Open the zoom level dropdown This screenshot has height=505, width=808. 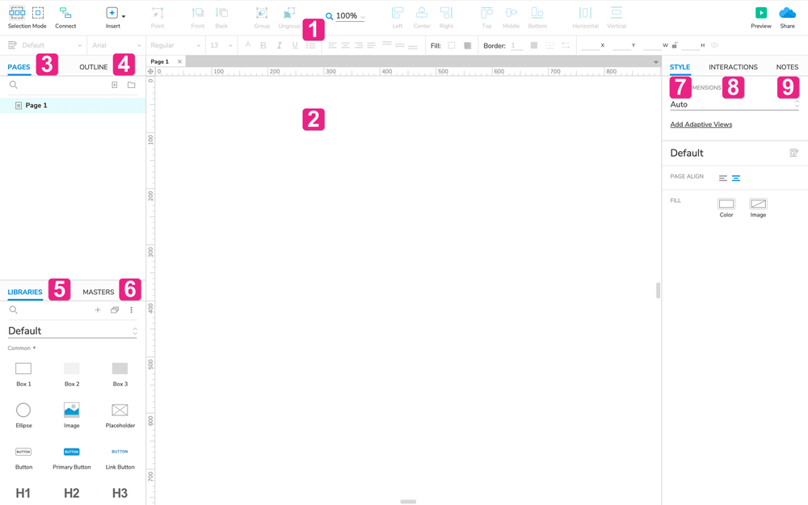pyautogui.click(x=346, y=15)
